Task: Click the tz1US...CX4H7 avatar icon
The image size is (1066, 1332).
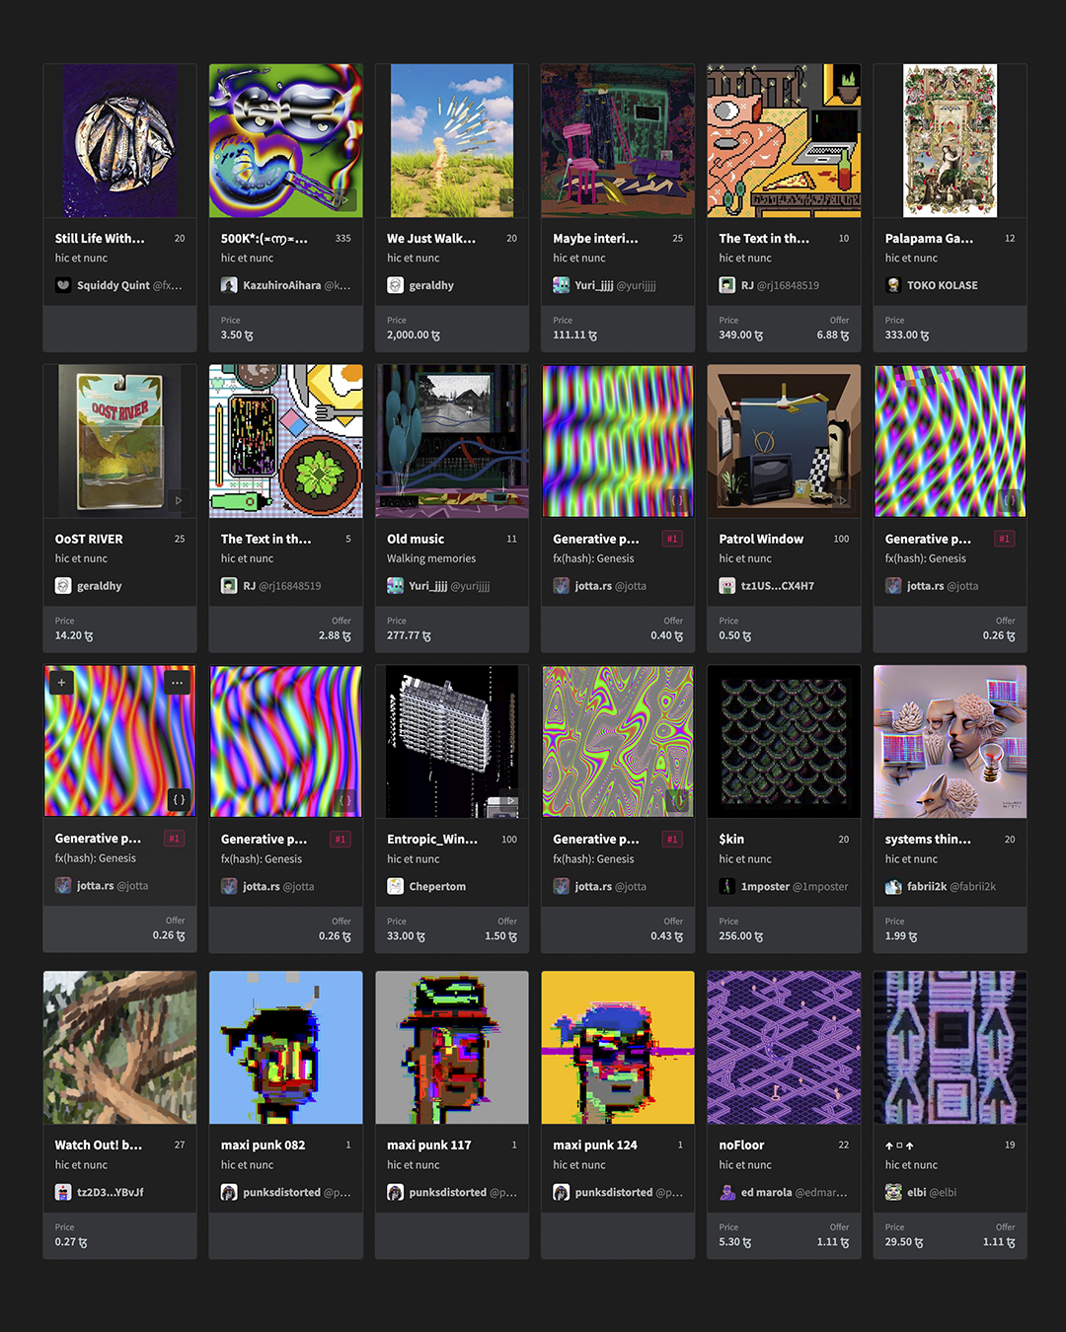Action: coord(726,586)
